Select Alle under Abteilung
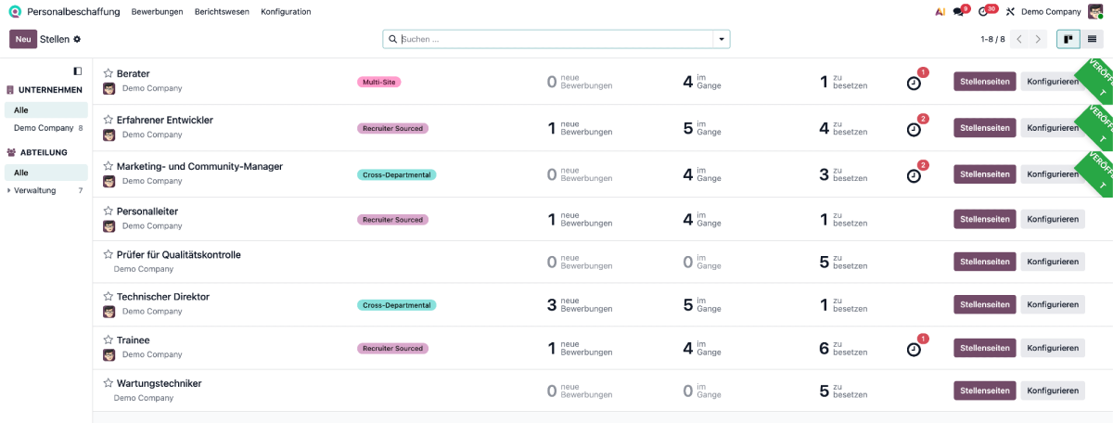1113x423 pixels. click(x=45, y=173)
